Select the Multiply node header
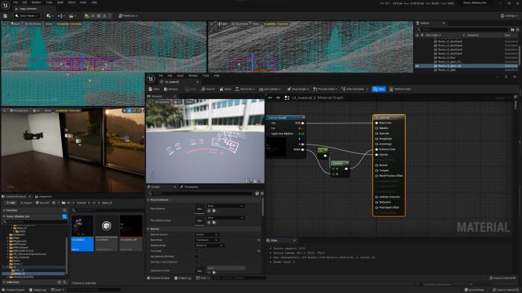The height and width of the screenshot is (293, 522). point(340,163)
